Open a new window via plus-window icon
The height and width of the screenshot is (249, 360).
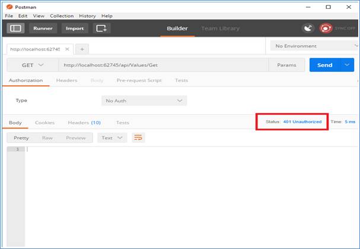101,28
